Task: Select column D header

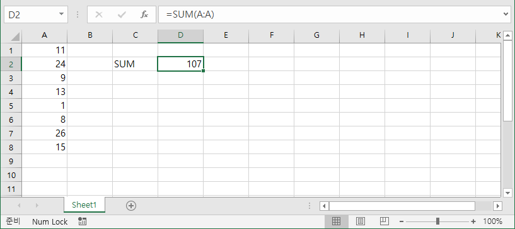Action: 180,35
